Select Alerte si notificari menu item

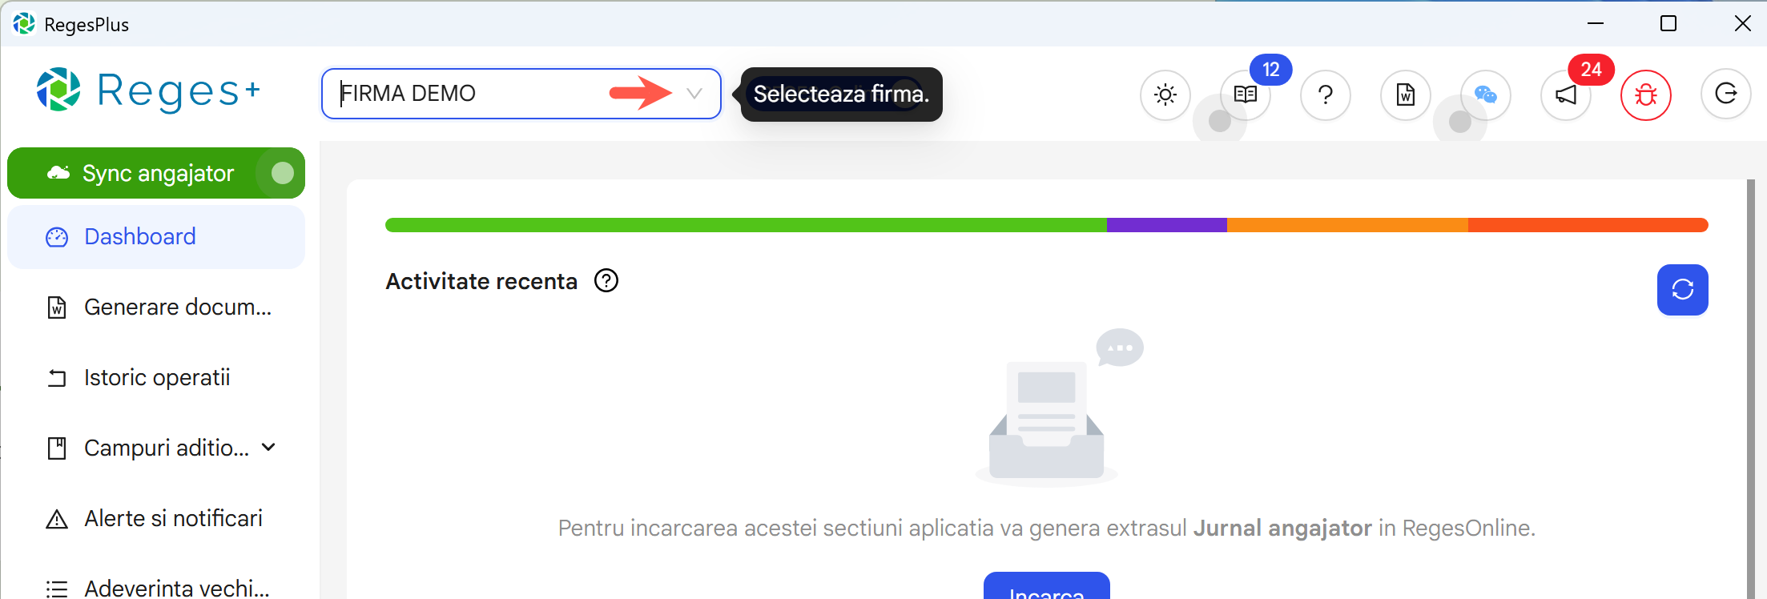tap(173, 519)
